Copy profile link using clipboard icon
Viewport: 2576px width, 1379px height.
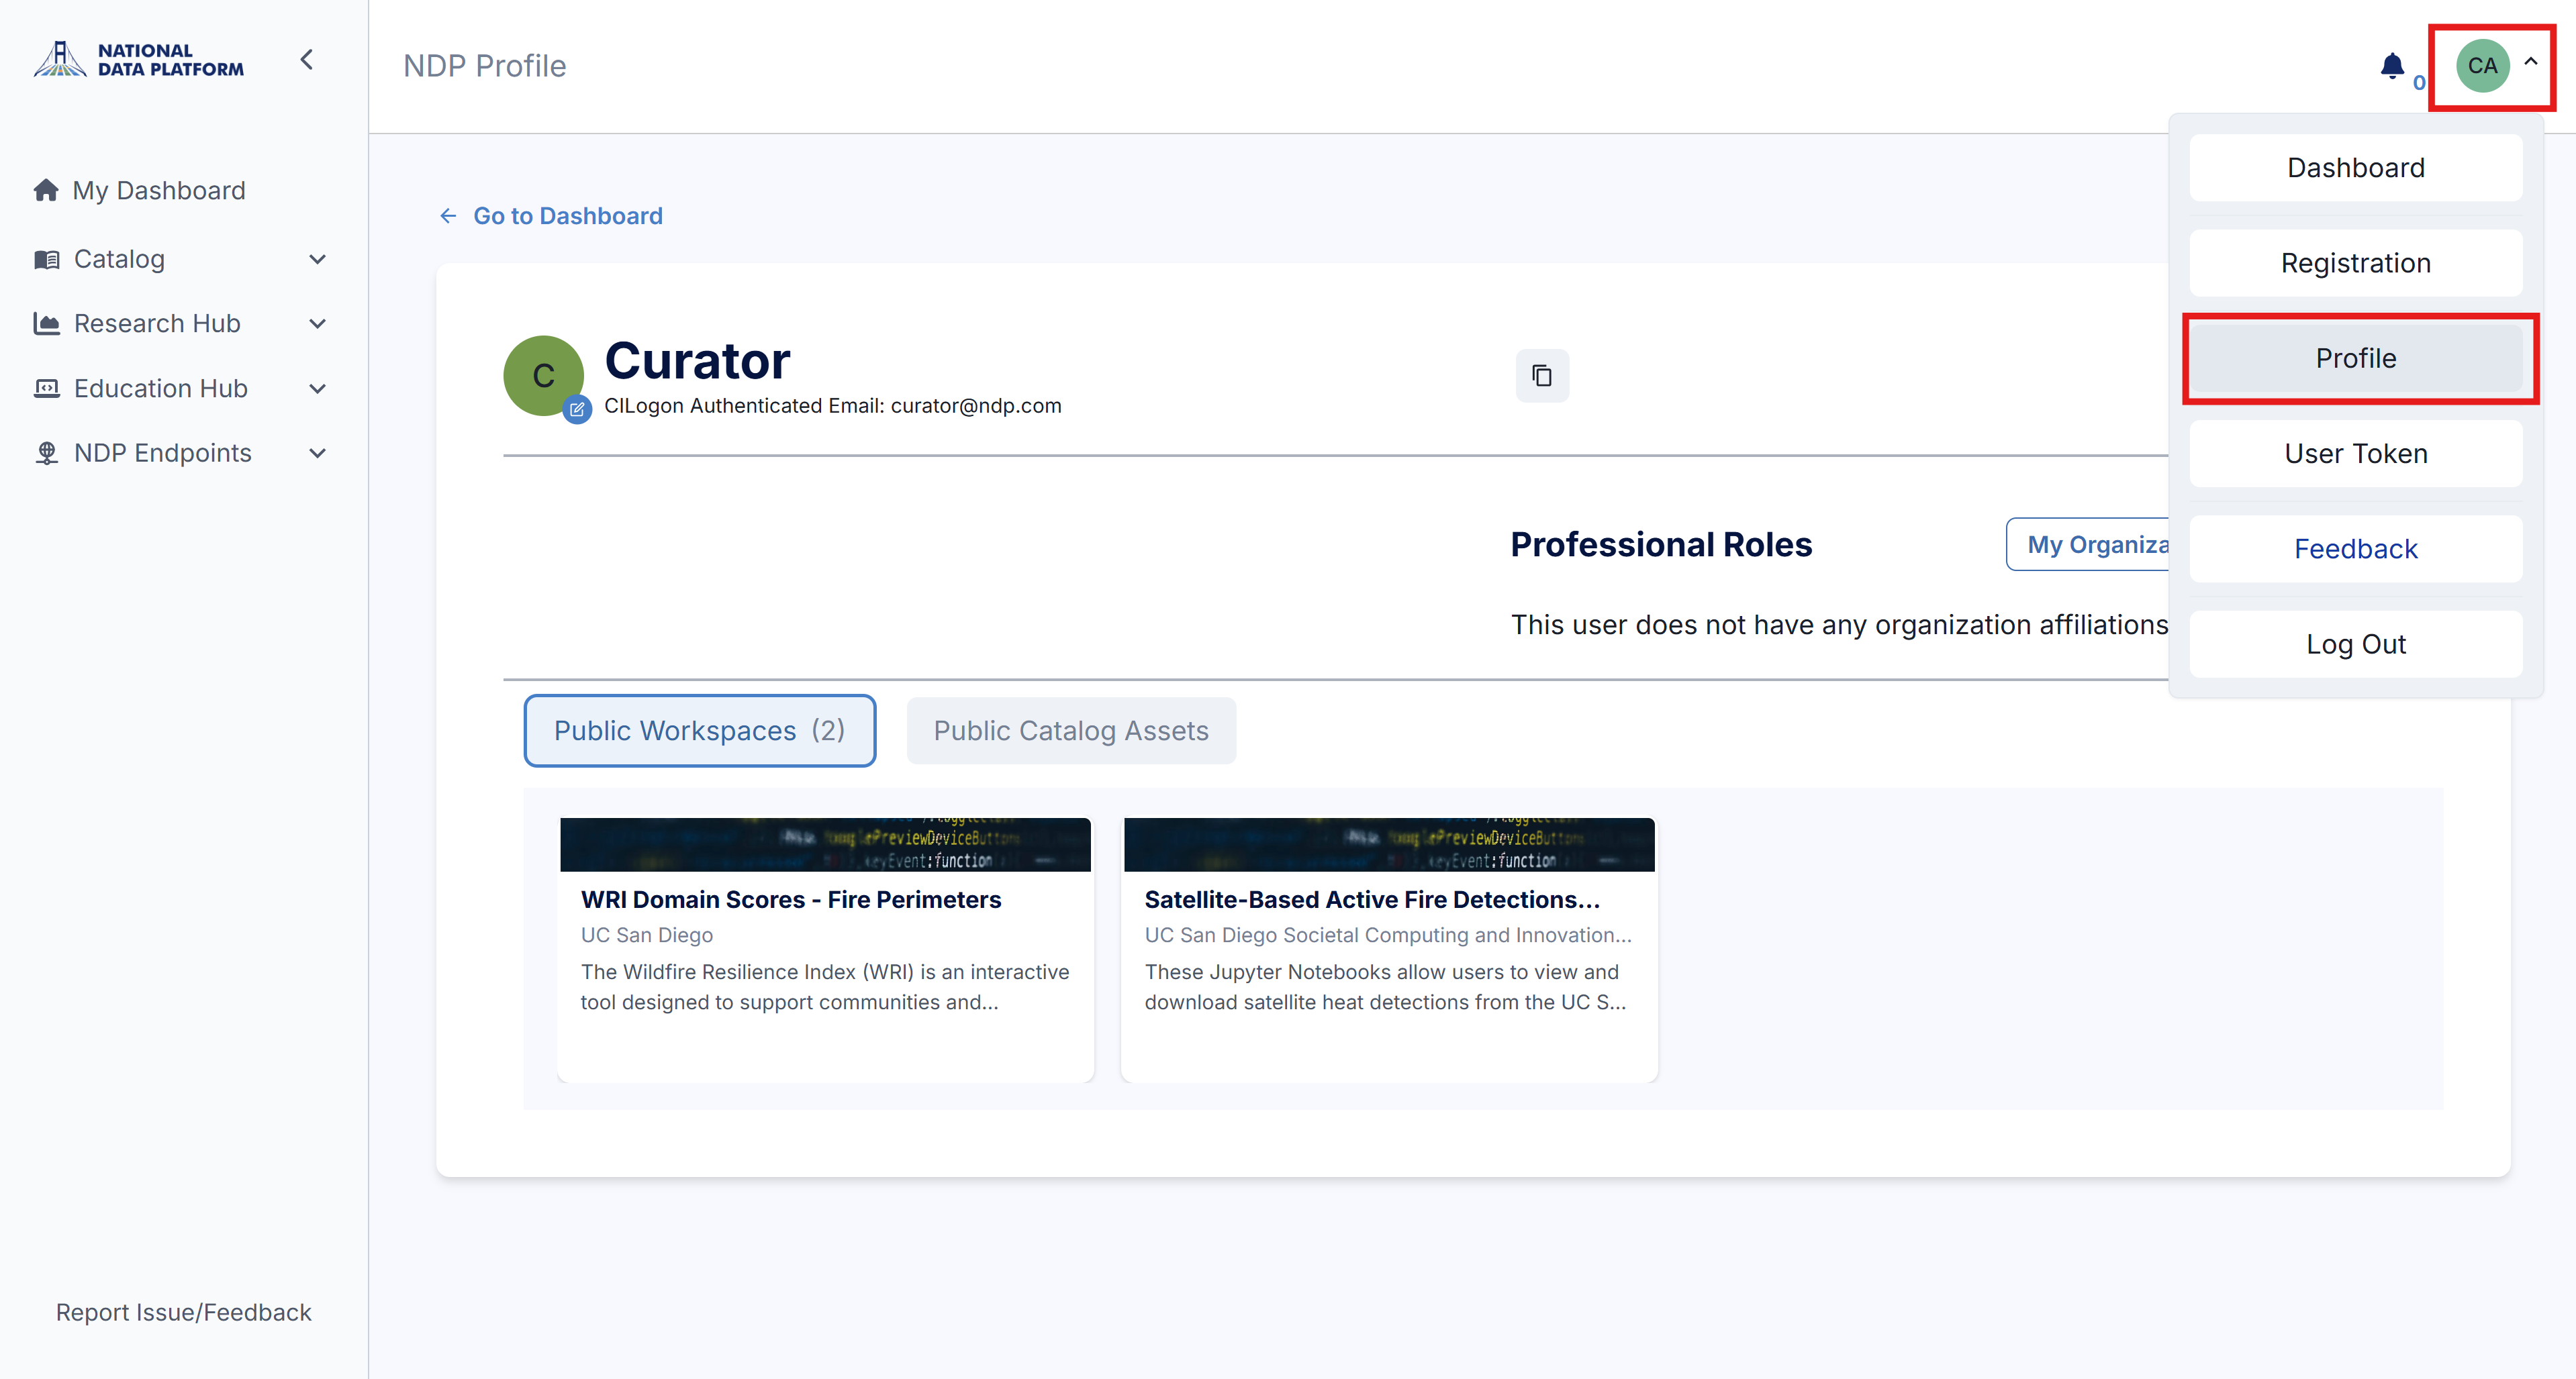coord(1542,376)
